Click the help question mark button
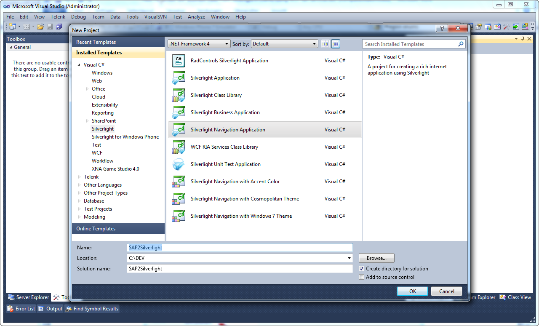 [x=441, y=29]
